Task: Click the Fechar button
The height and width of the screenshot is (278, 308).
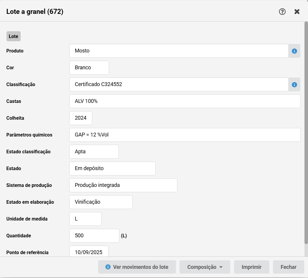Action: click(288, 267)
